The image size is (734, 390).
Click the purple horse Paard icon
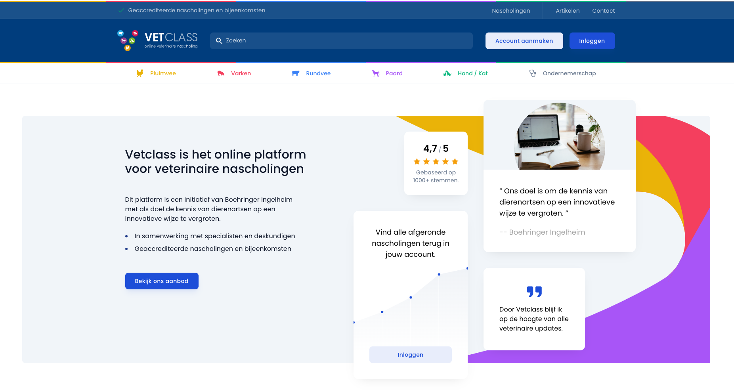(376, 73)
